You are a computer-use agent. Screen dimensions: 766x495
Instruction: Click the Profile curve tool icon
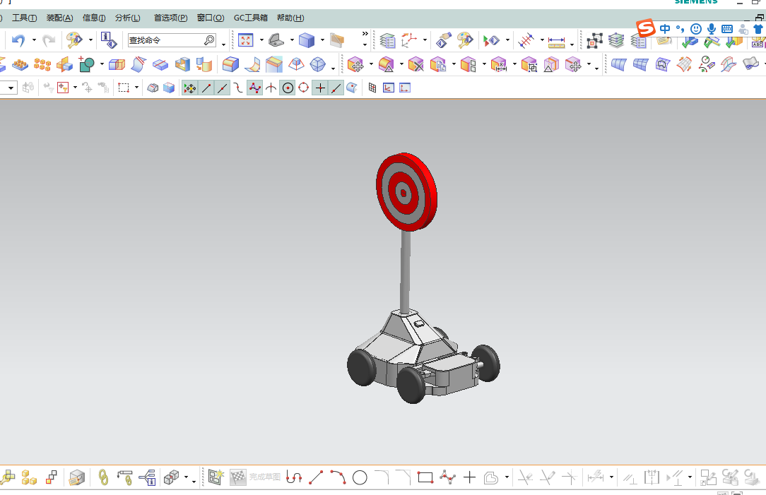coord(293,477)
